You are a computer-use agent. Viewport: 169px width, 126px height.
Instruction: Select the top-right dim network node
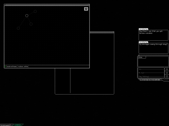point(35,12)
